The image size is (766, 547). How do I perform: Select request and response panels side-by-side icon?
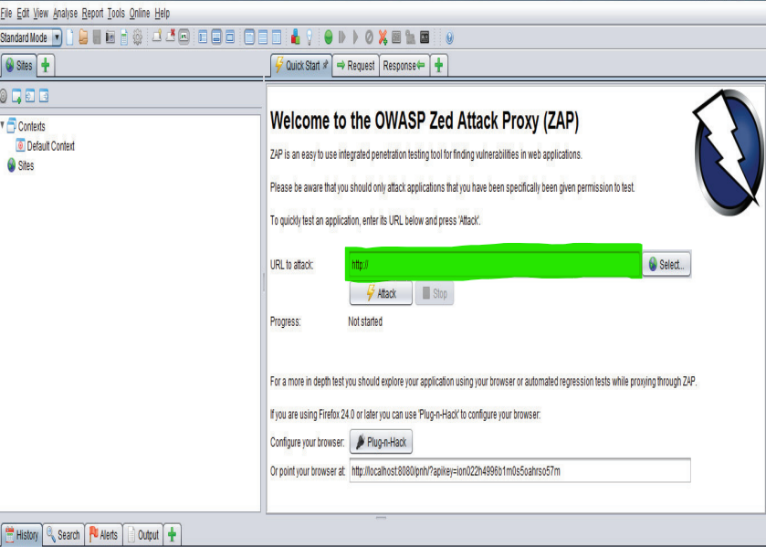pos(277,37)
